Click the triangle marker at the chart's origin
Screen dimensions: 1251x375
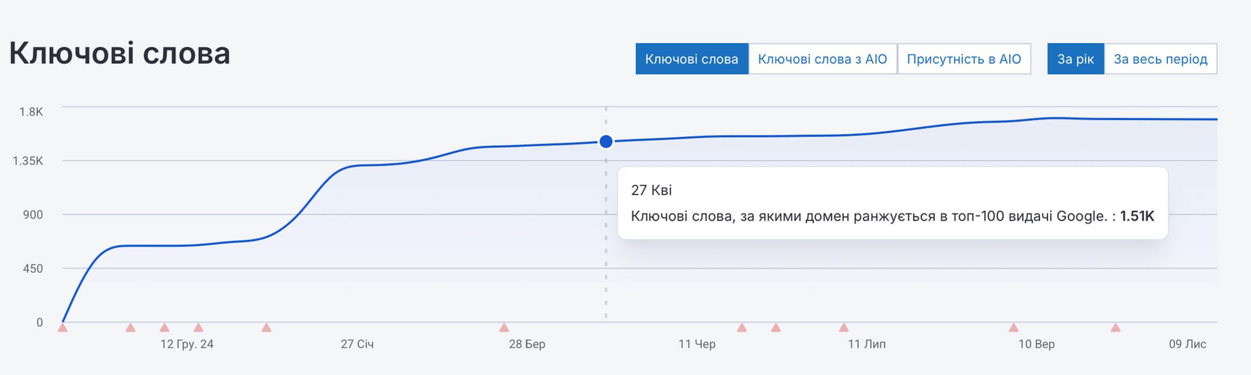(x=63, y=327)
